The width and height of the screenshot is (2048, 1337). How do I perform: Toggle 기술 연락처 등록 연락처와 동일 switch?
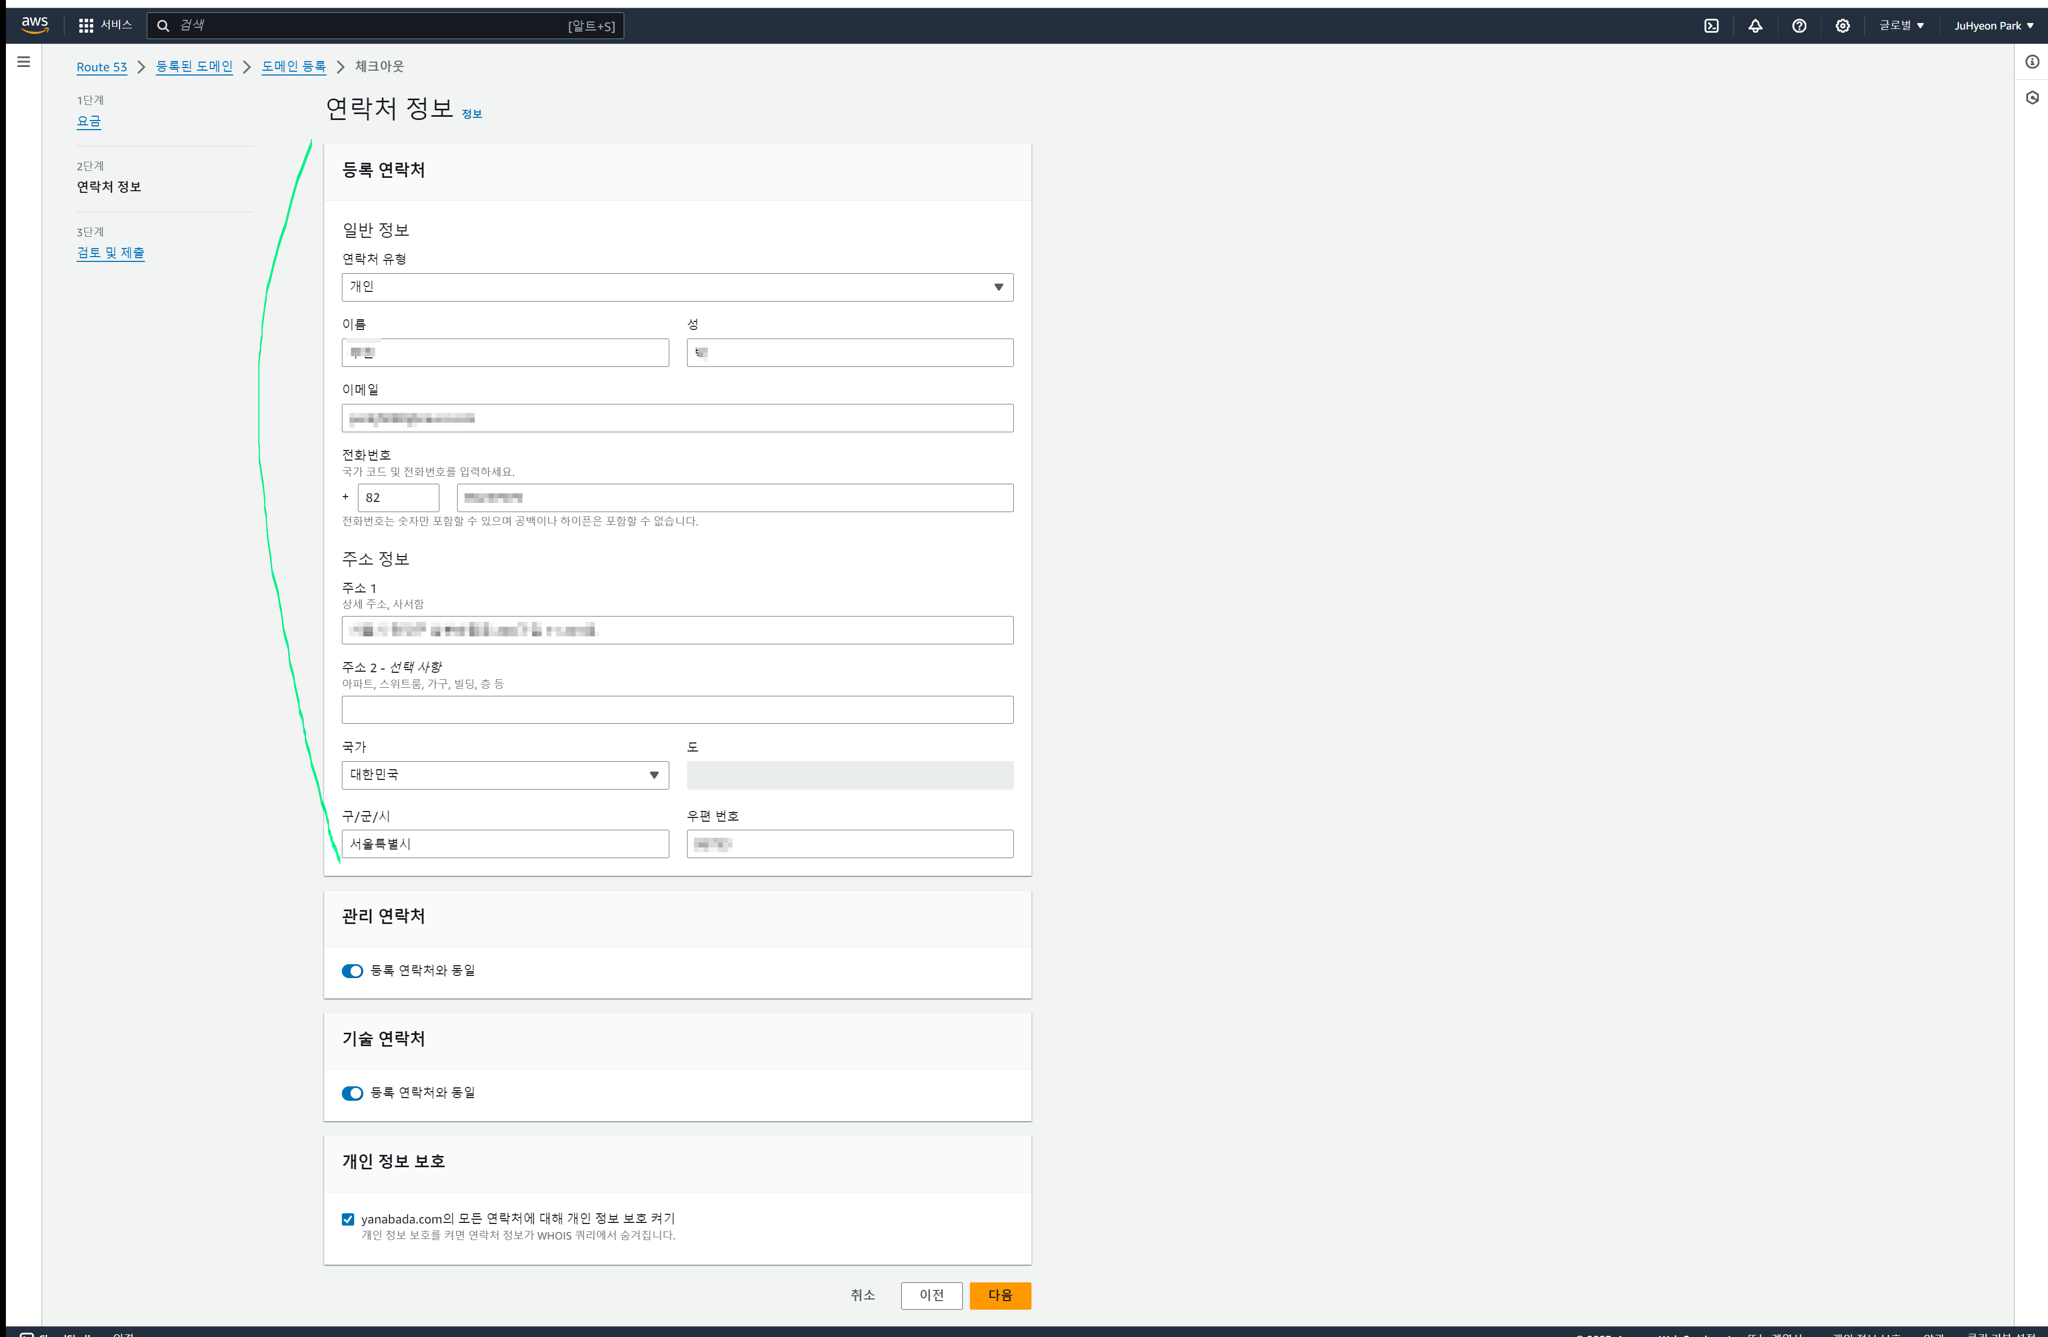(353, 1093)
